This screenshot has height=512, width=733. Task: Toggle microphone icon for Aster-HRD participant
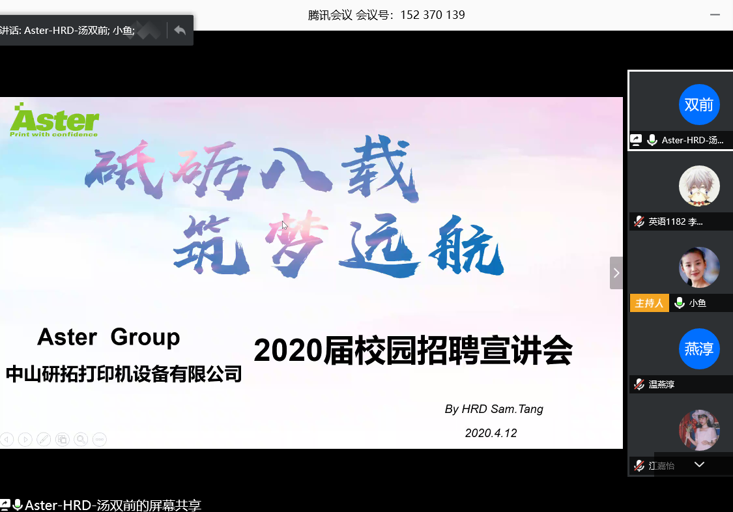(x=652, y=140)
